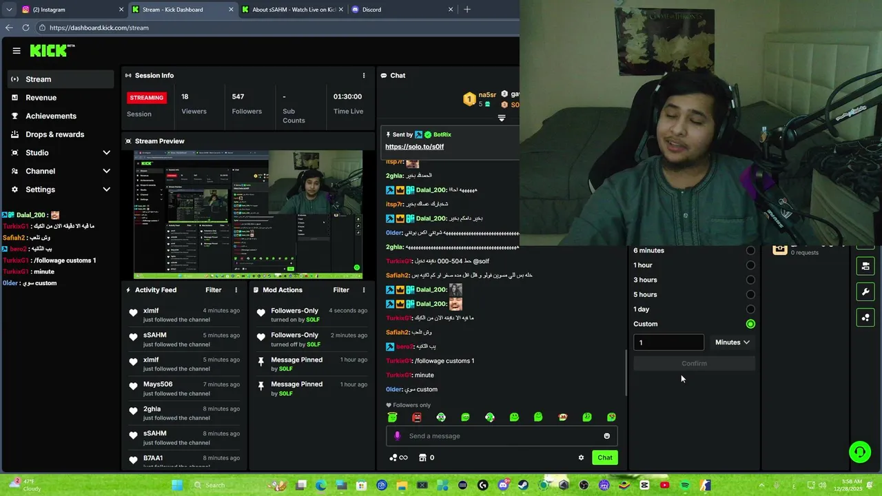Screen dimensions: 882x496
Task: Click the microphone icon in message box
Action: (397, 436)
